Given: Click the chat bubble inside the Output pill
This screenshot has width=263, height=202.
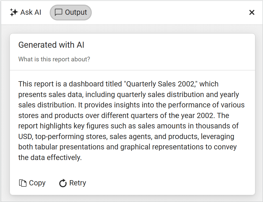Looking at the screenshot, I should point(58,12).
